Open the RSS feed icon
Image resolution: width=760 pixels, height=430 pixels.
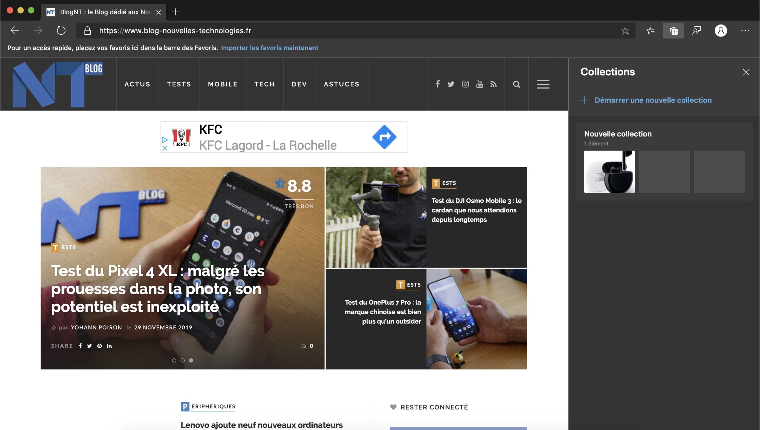point(494,84)
